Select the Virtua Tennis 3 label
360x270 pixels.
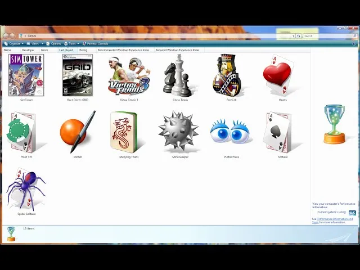click(129, 100)
